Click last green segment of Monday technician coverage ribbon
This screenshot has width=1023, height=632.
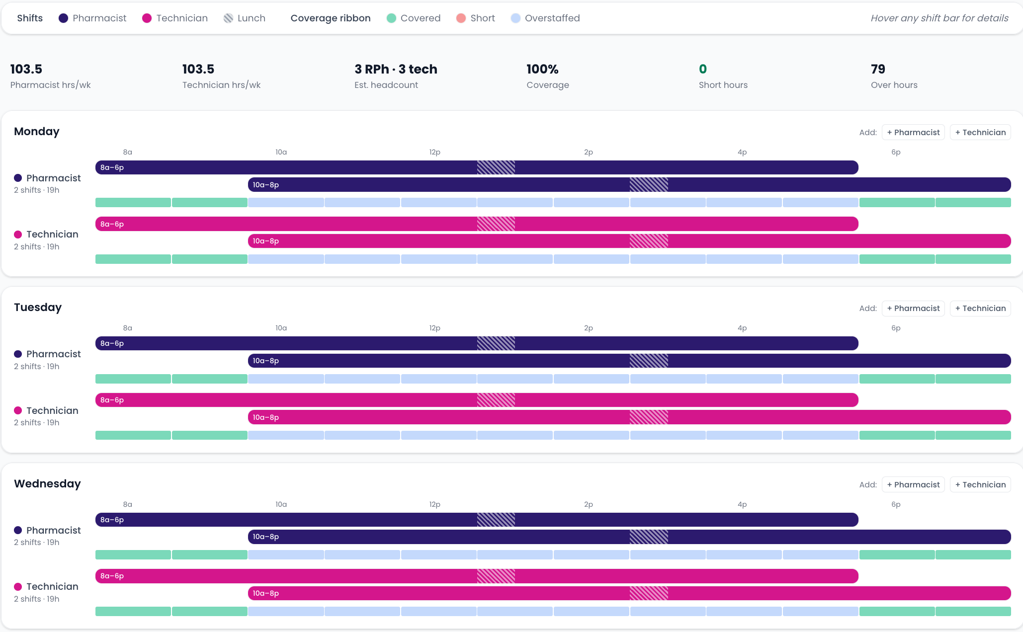(x=973, y=259)
